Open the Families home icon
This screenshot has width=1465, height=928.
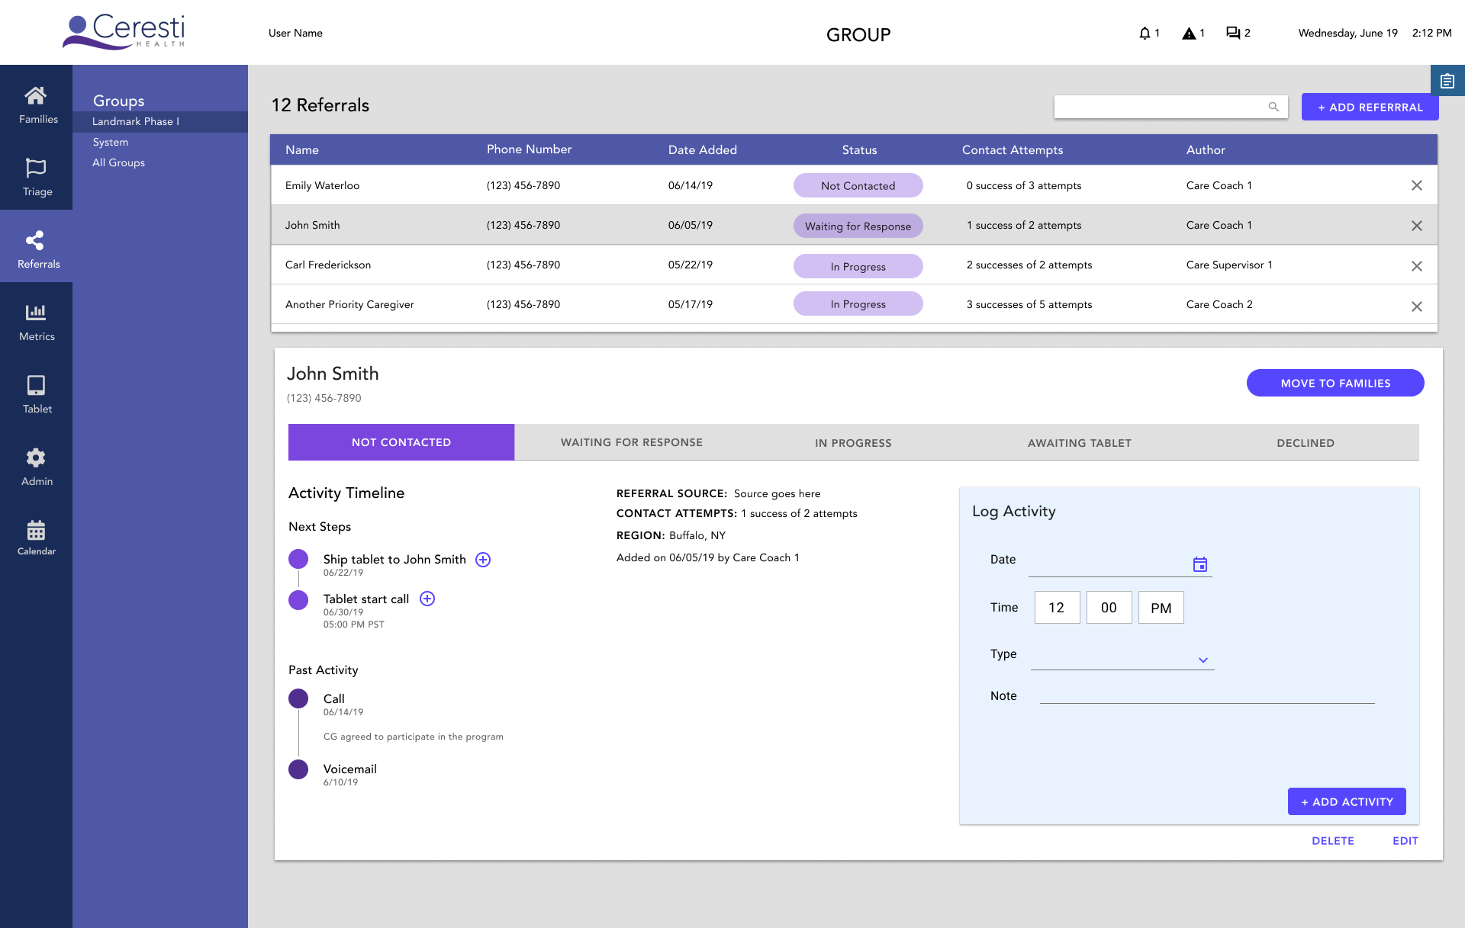(36, 96)
